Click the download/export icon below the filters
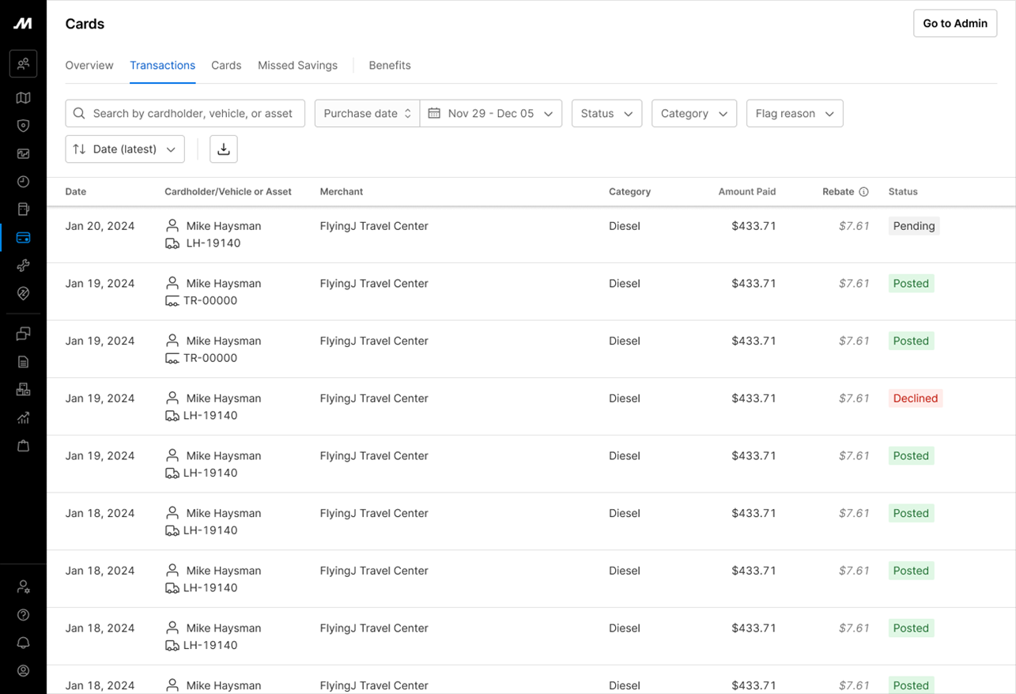The image size is (1016, 694). 223,149
